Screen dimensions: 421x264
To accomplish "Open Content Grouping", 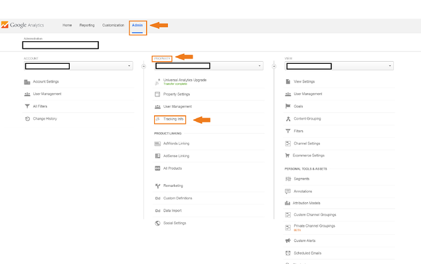I will click(x=307, y=118).
